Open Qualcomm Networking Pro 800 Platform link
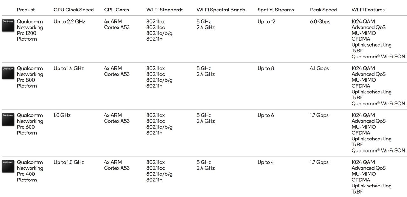The width and height of the screenshot is (407, 197). pos(30,77)
